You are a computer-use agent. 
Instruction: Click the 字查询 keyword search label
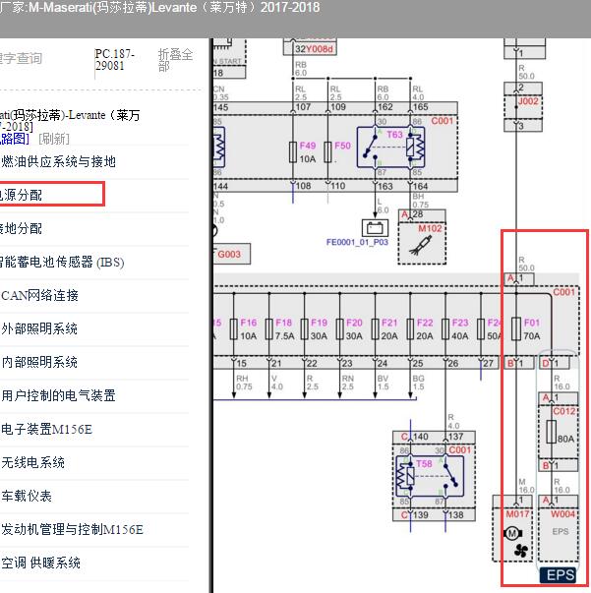tap(21, 59)
